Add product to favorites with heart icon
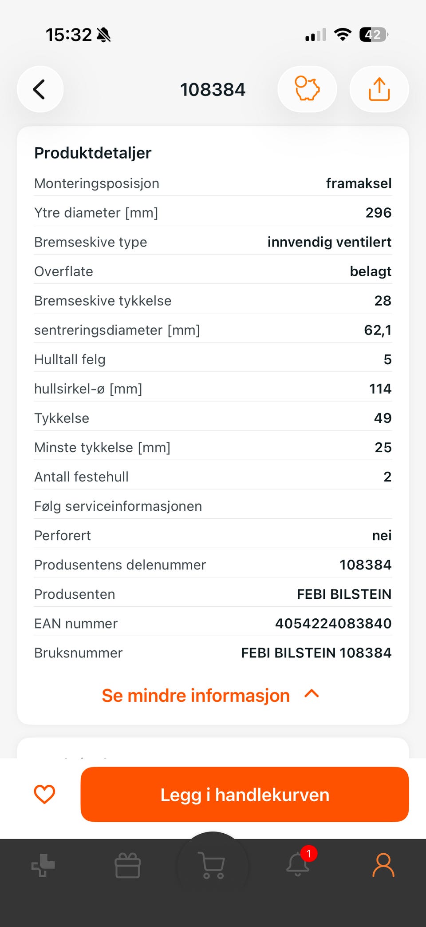Image resolution: width=426 pixels, height=927 pixels. 44,794
